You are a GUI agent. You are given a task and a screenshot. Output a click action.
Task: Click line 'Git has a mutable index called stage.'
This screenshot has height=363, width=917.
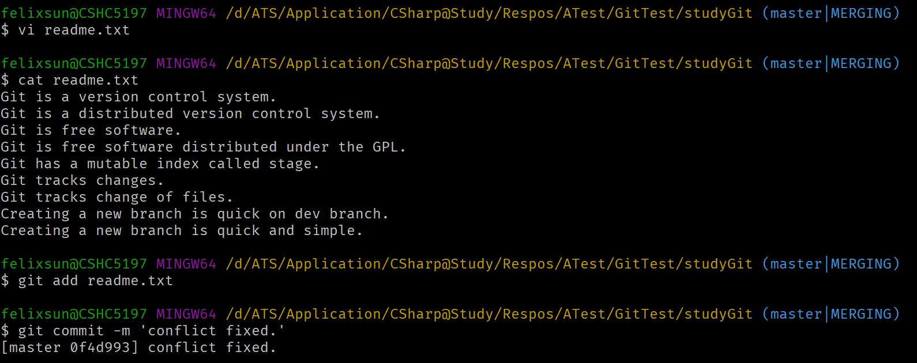click(x=160, y=164)
